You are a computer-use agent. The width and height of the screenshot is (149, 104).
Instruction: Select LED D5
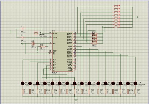pos(52,83)
